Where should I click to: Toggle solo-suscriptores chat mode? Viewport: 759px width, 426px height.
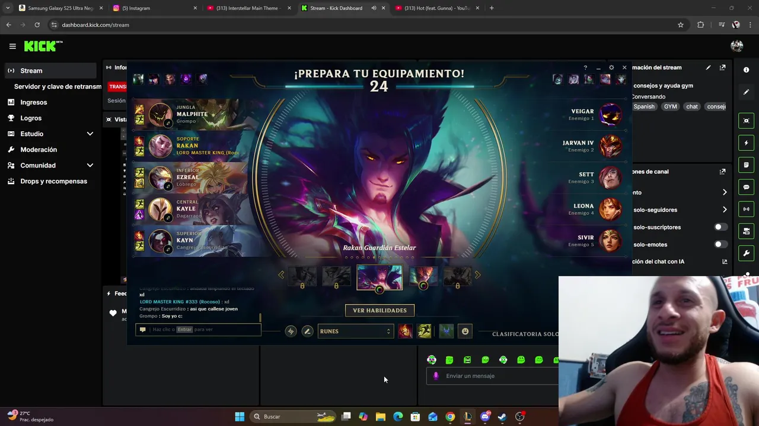tap(720, 227)
